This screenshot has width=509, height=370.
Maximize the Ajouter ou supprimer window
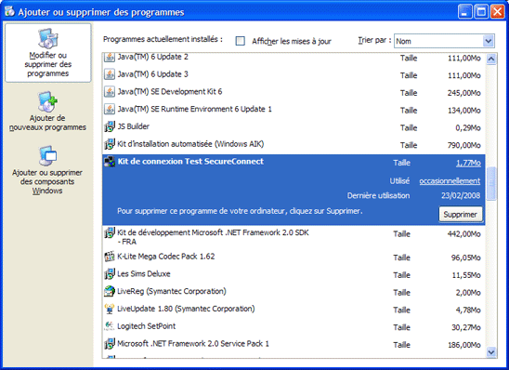click(481, 12)
